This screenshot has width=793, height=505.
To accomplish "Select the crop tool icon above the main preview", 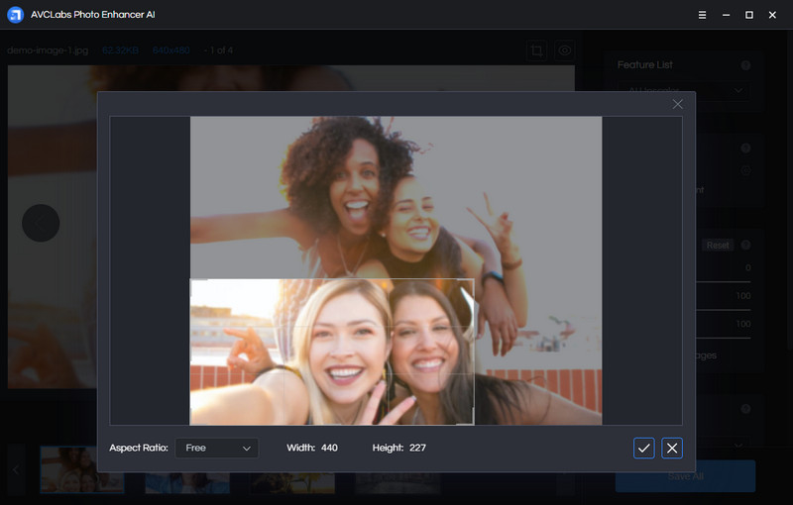I will 536,50.
